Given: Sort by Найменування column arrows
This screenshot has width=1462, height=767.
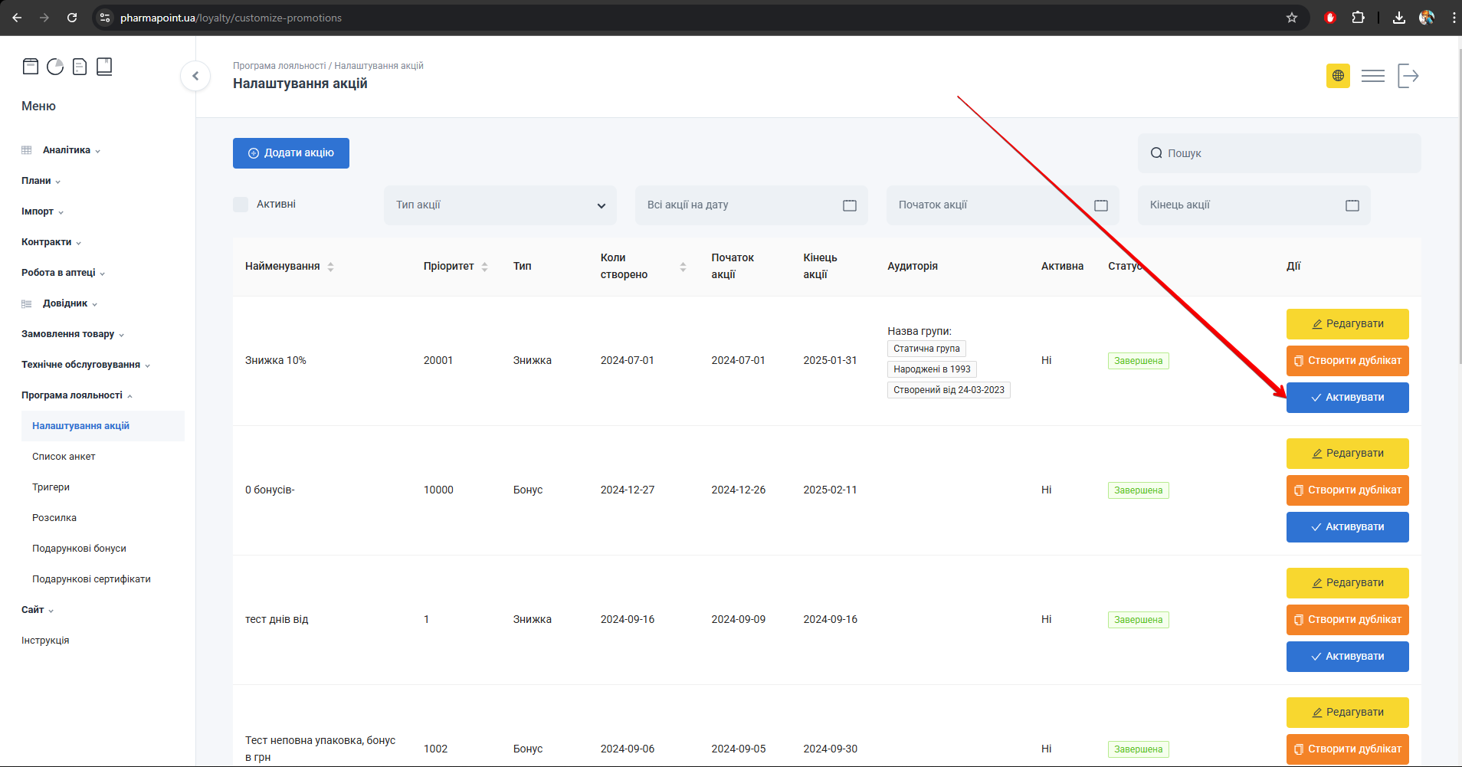Looking at the screenshot, I should [331, 267].
